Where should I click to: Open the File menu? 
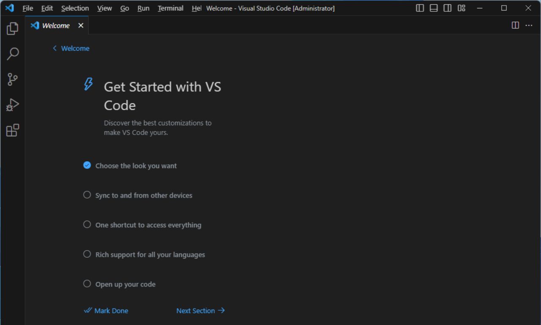28,8
